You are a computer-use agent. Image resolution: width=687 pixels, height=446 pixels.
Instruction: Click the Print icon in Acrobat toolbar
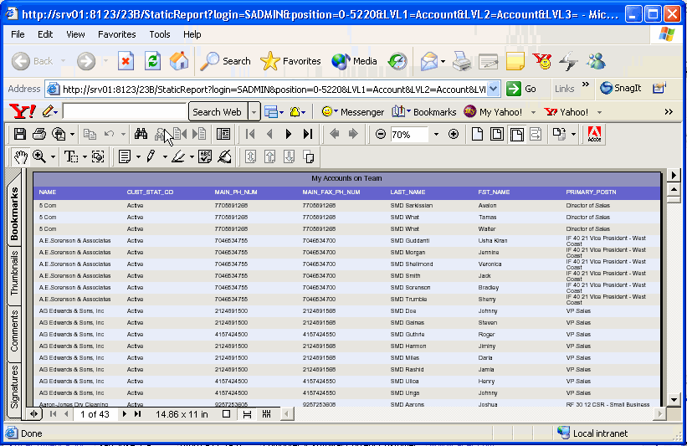coord(39,134)
